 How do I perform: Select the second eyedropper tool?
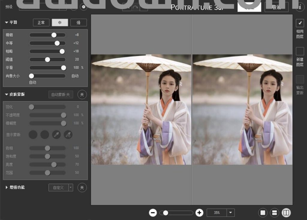point(68,134)
